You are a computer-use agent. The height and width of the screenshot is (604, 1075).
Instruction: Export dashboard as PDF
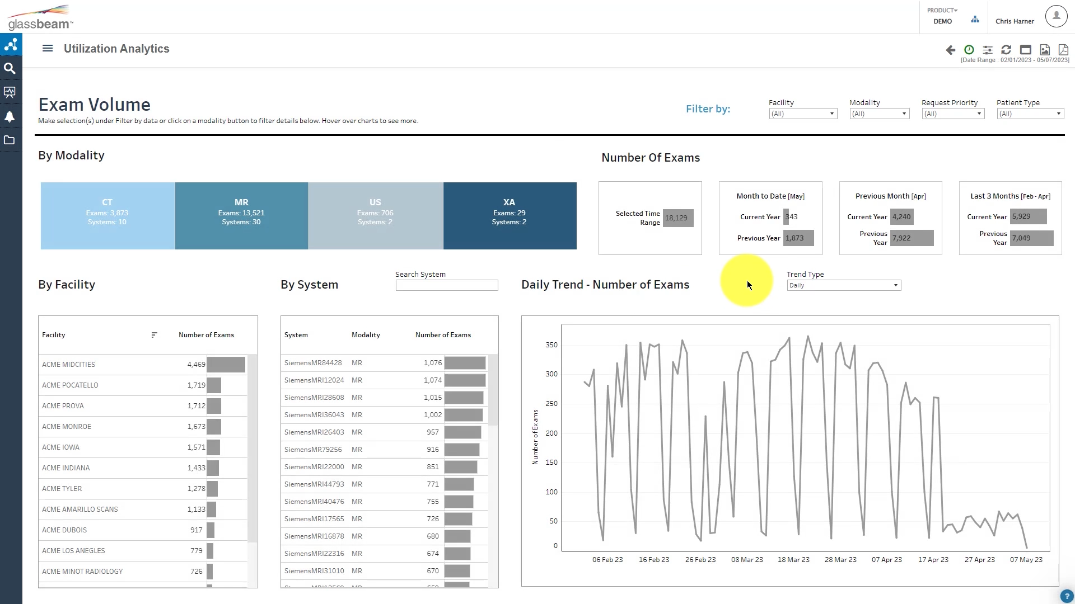click(1063, 49)
